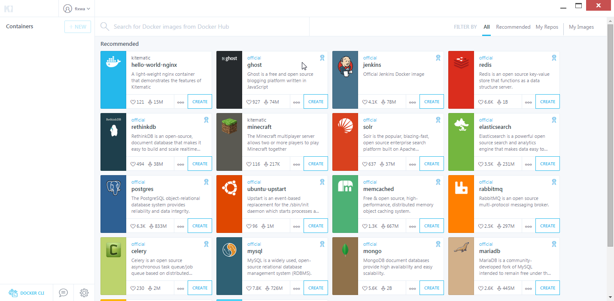Viewport: 614px width, 301px height.
Task: Create the celery container
Action: pos(200,288)
